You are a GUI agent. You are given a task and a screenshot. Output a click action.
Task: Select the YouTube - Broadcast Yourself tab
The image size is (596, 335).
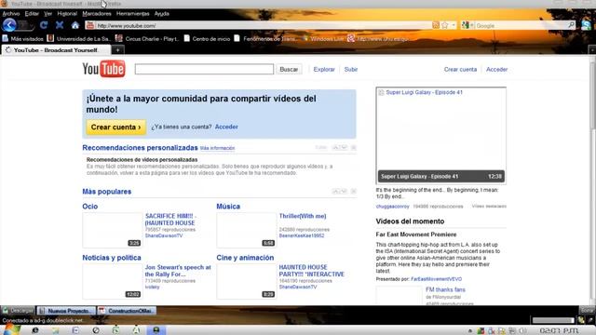click(x=56, y=50)
